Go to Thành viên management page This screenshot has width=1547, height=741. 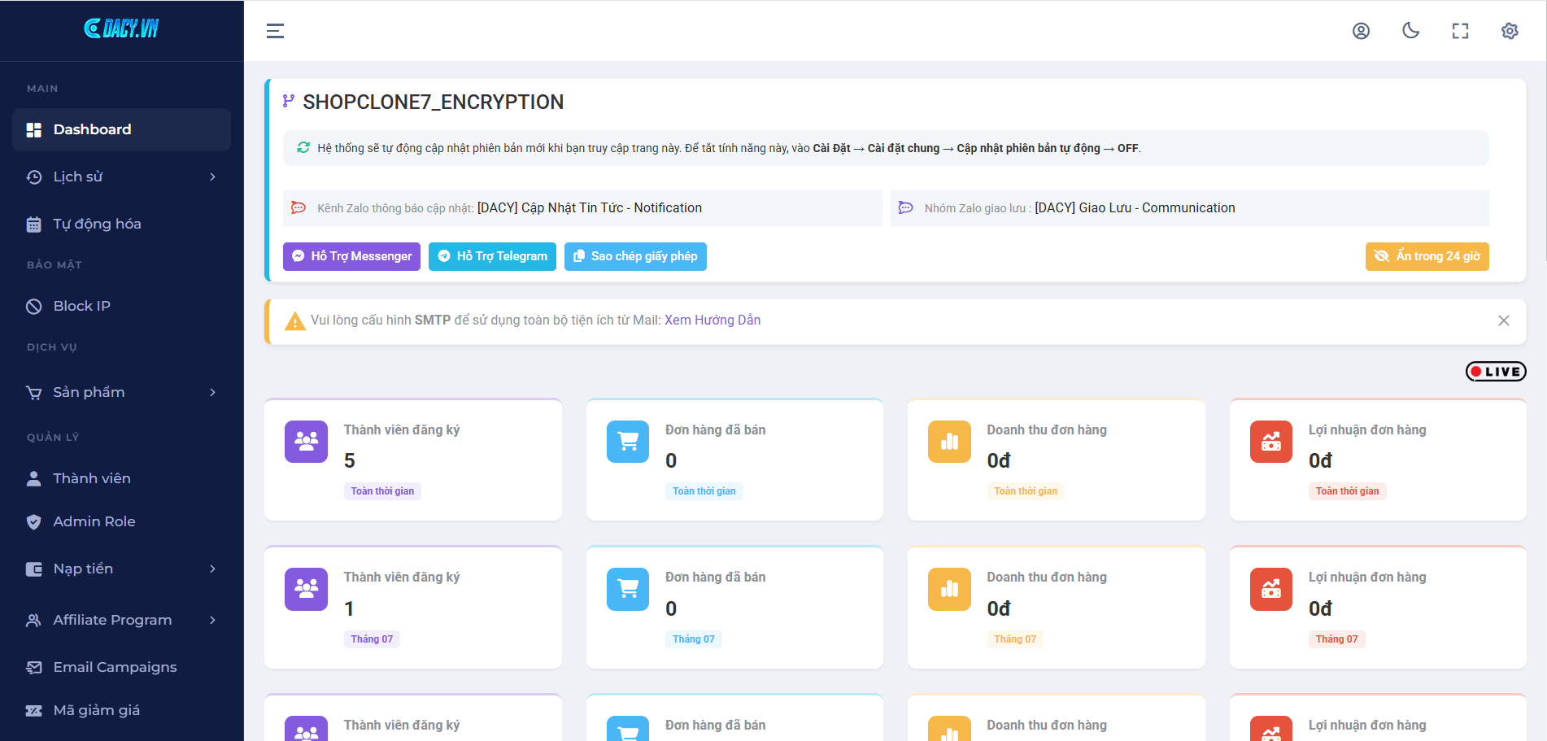tap(91, 478)
